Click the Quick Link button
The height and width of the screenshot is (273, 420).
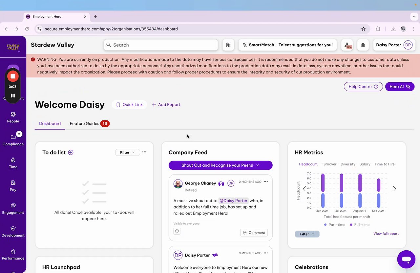tap(129, 105)
